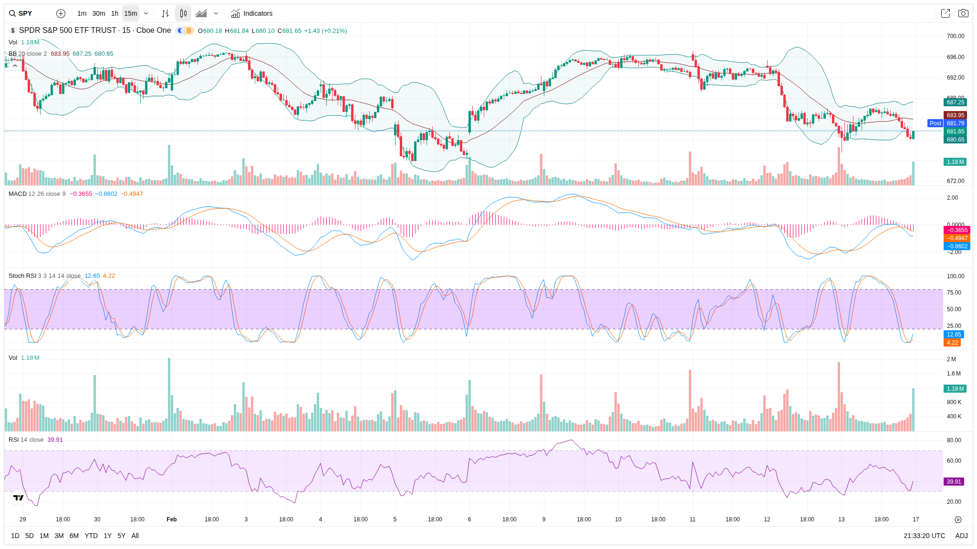Click the TradingView logo badge
The image size is (977, 549).
(x=18, y=498)
